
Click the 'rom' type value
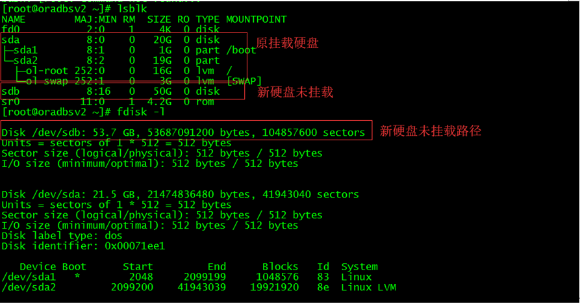[205, 102]
